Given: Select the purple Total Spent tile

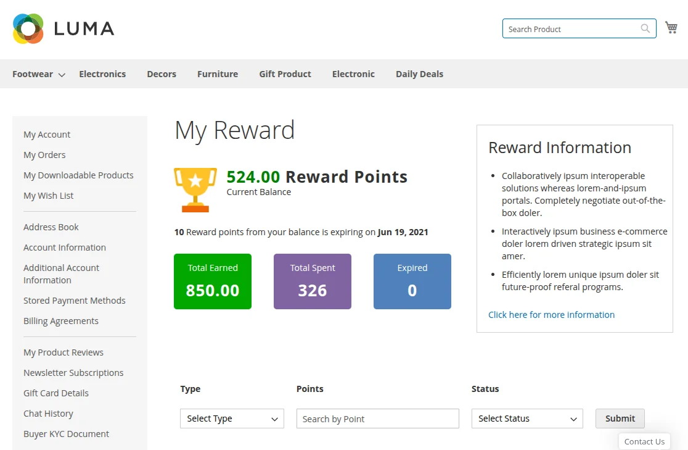Looking at the screenshot, I should coord(312,281).
